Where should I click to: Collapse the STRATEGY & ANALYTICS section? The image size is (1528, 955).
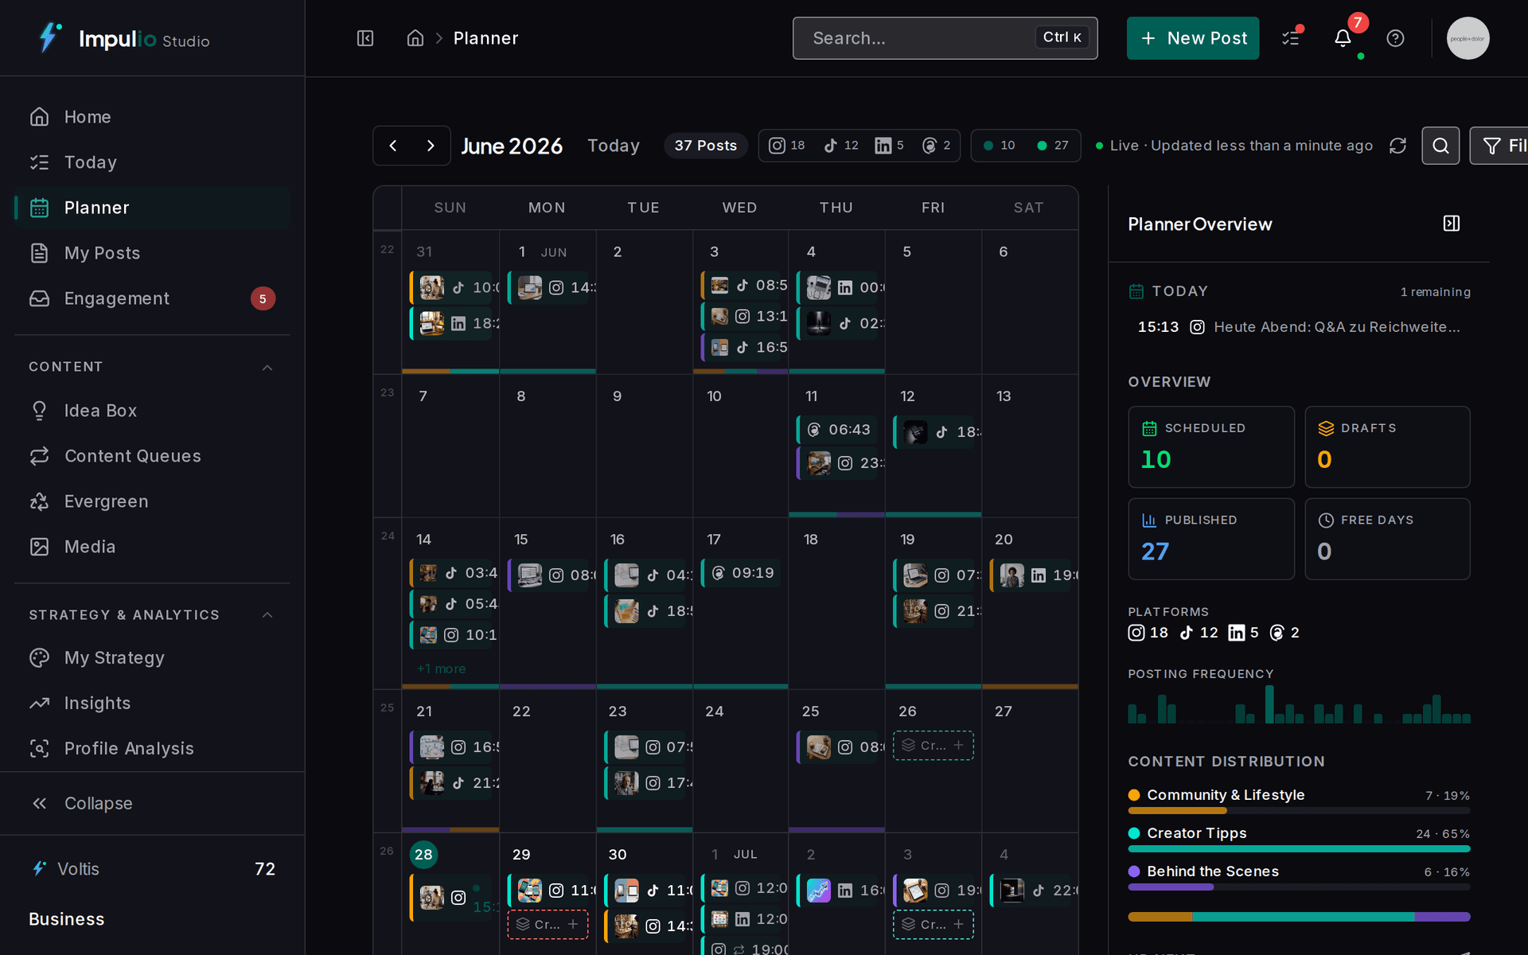pos(267,615)
